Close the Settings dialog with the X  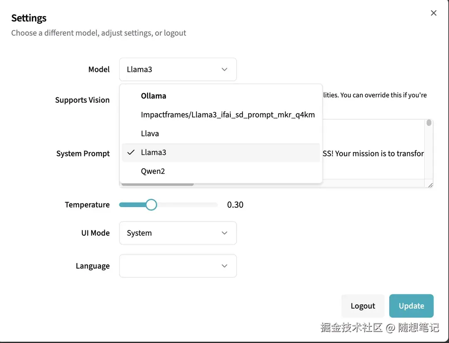434,13
